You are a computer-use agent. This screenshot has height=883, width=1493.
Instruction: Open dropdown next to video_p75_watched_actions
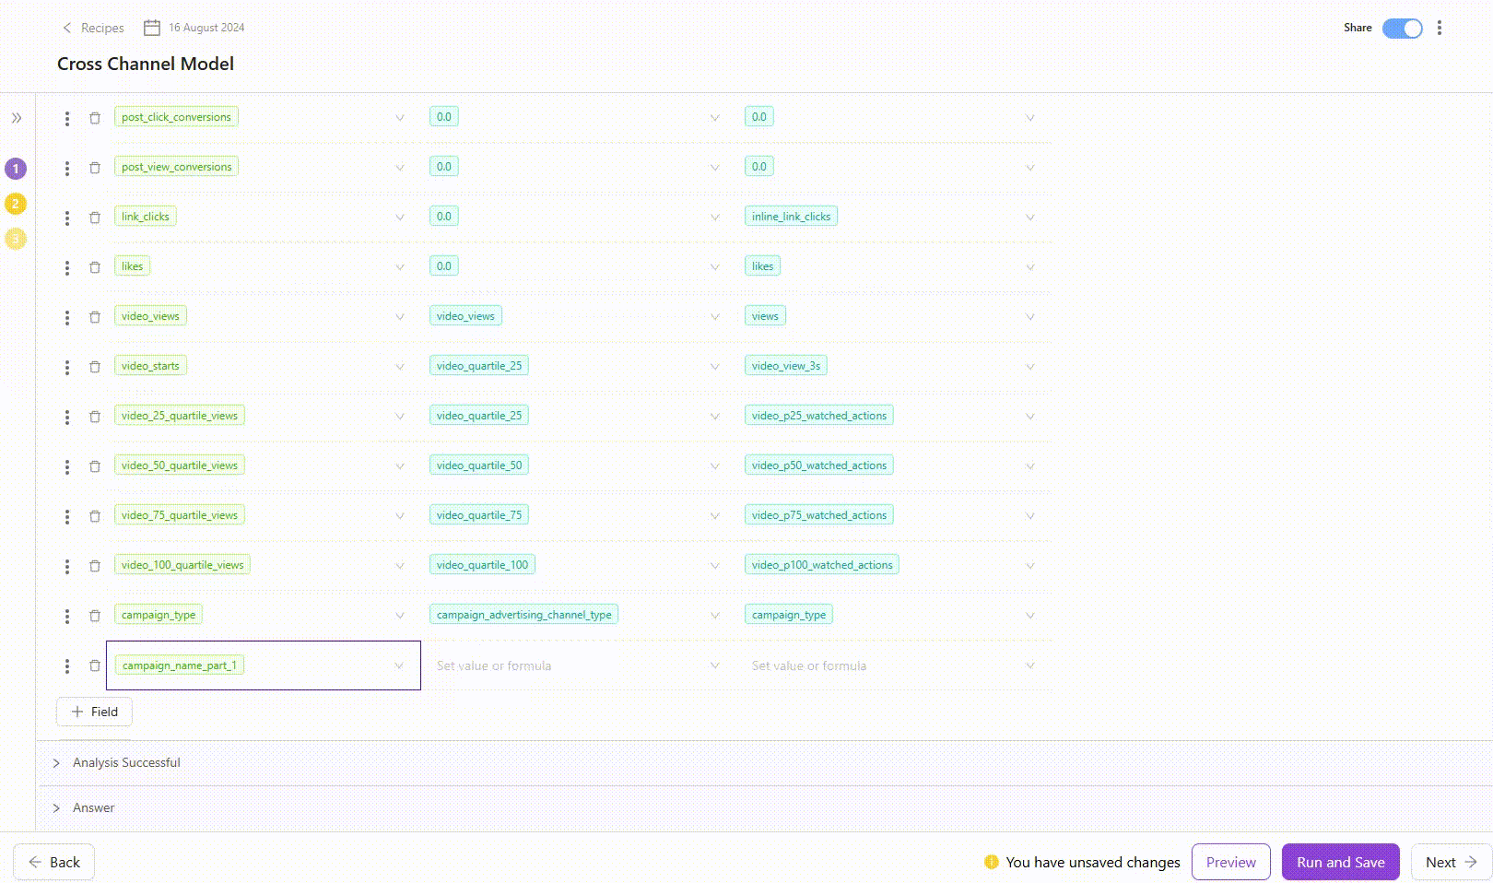tap(1030, 516)
